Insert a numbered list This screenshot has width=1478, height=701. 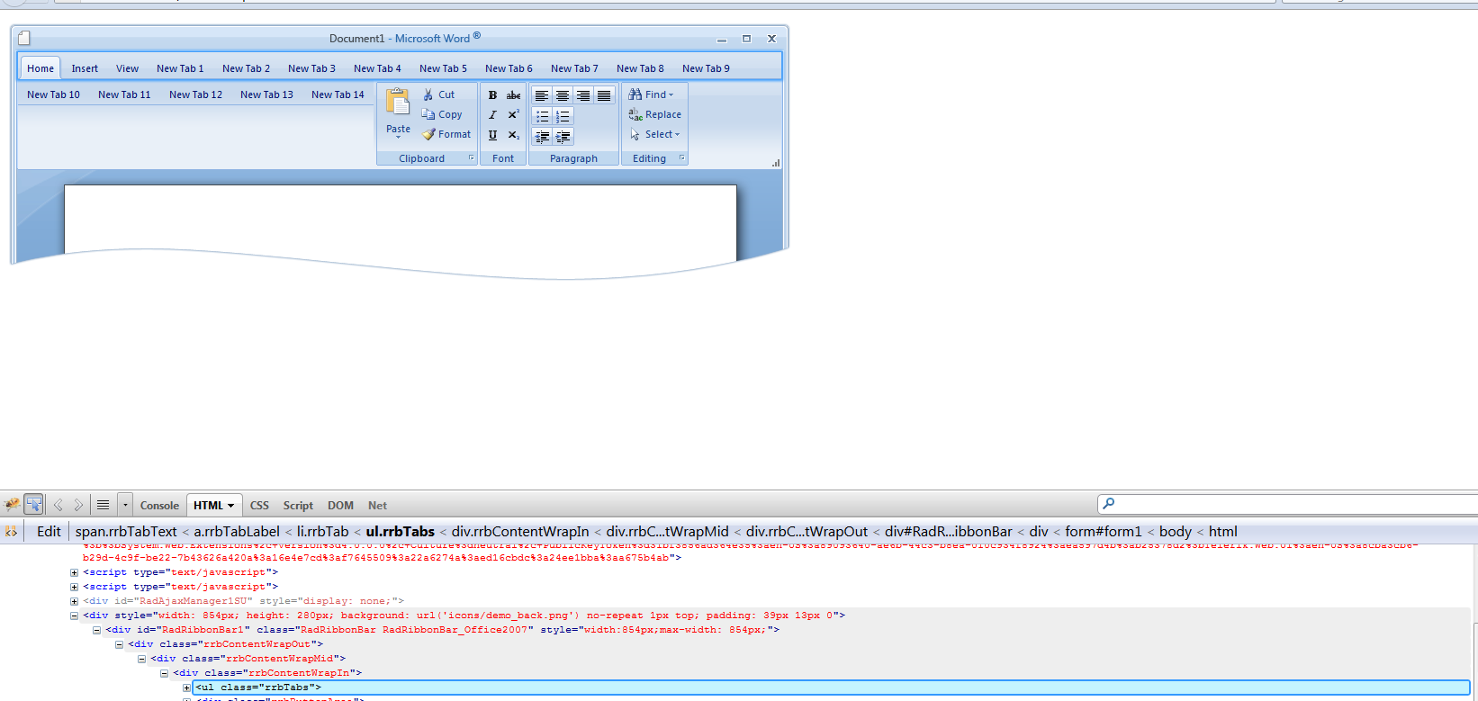pos(563,116)
